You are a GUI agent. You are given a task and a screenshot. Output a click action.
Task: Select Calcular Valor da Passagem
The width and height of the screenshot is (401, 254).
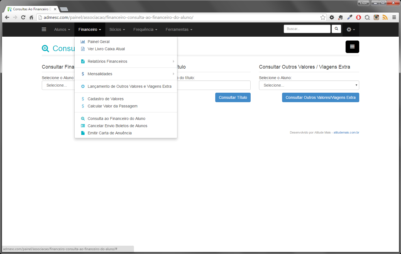[113, 106]
